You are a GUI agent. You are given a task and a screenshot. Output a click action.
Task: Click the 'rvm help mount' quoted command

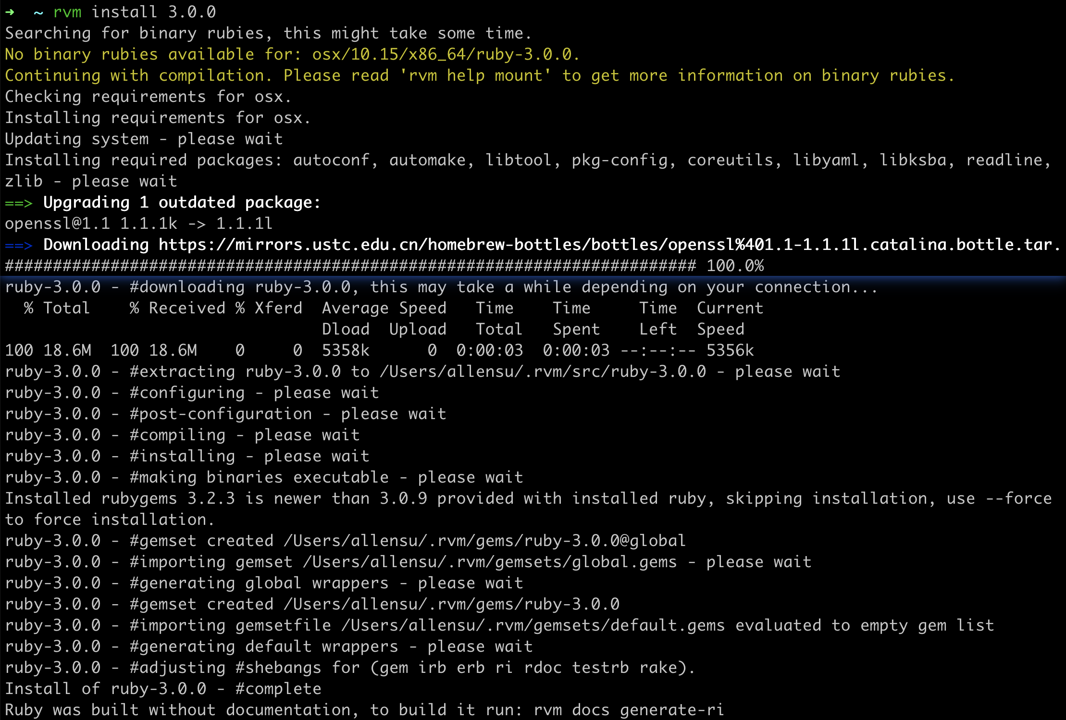tap(475, 75)
